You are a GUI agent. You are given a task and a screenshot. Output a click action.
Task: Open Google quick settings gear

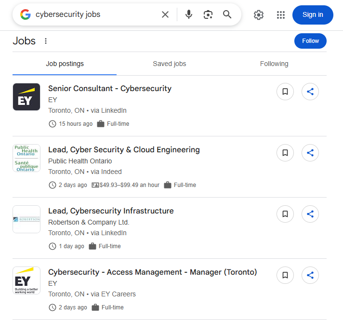coord(259,15)
